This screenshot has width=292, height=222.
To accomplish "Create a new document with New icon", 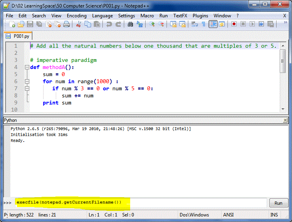I will click(x=12, y=24).
